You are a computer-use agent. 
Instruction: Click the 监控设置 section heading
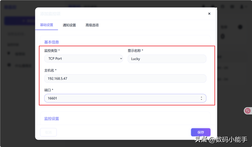coord(52,118)
